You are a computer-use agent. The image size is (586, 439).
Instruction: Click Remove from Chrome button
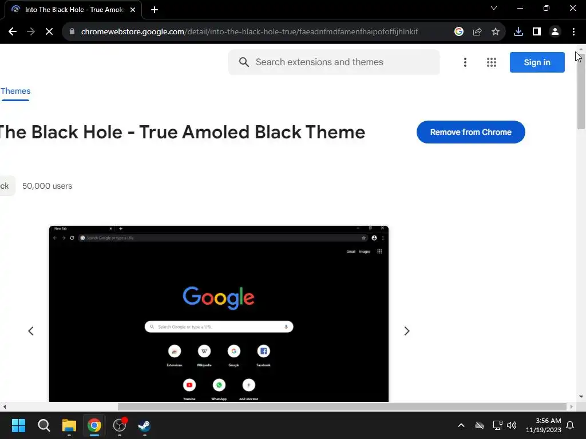pos(470,132)
